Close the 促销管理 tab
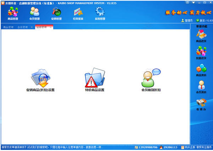The image size is (213, 151). [51, 27]
